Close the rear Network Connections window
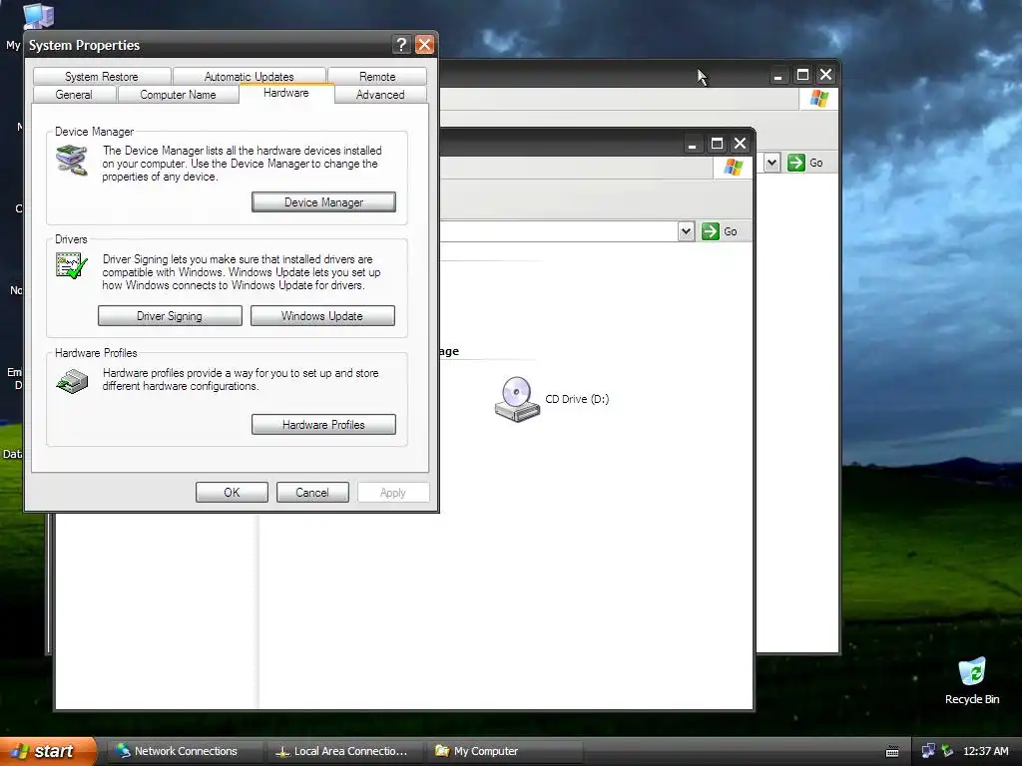This screenshot has height=766, width=1022. point(825,75)
